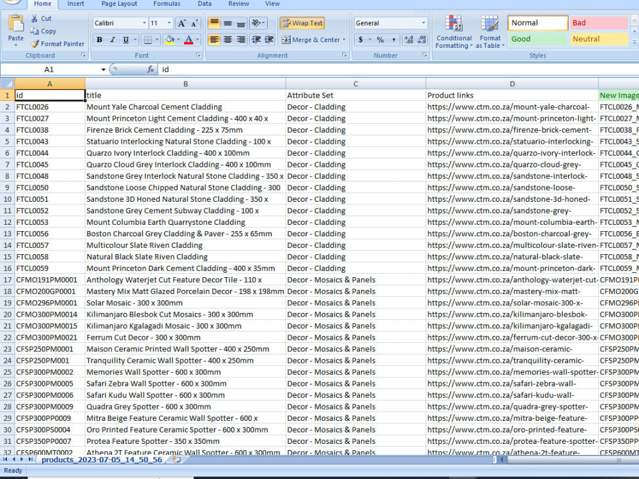
Task: Increase font size with the Grow Font icon
Action: pyautogui.click(x=181, y=23)
